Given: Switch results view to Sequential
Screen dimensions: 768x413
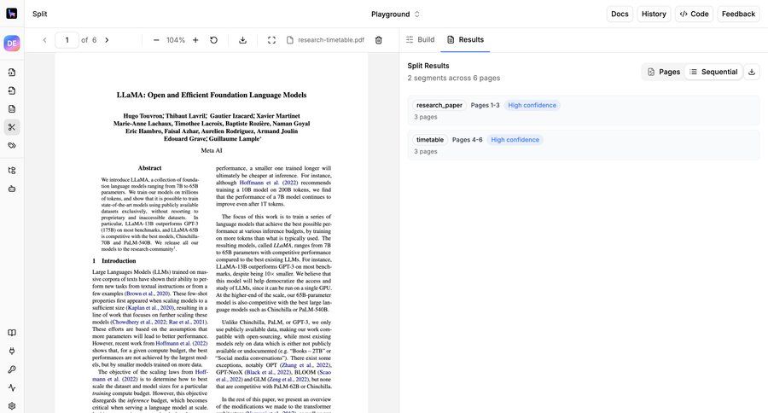Looking at the screenshot, I should pyautogui.click(x=713, y=72).
